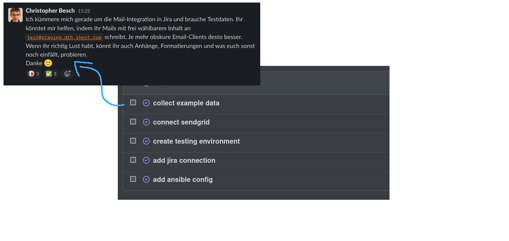Select the connect sendgrid checkbox
The height and width of the screenshot is (241, 509).
(133, 122)
